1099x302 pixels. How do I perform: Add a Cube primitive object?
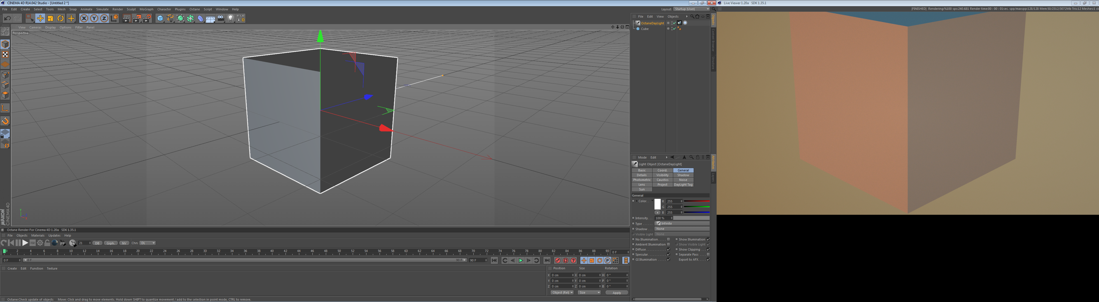[x=160, y=18]
